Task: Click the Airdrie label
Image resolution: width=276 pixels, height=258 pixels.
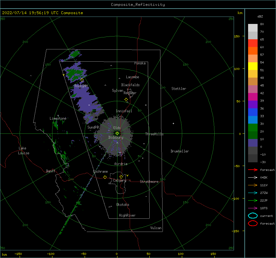Action: click(x=121, y=164)
